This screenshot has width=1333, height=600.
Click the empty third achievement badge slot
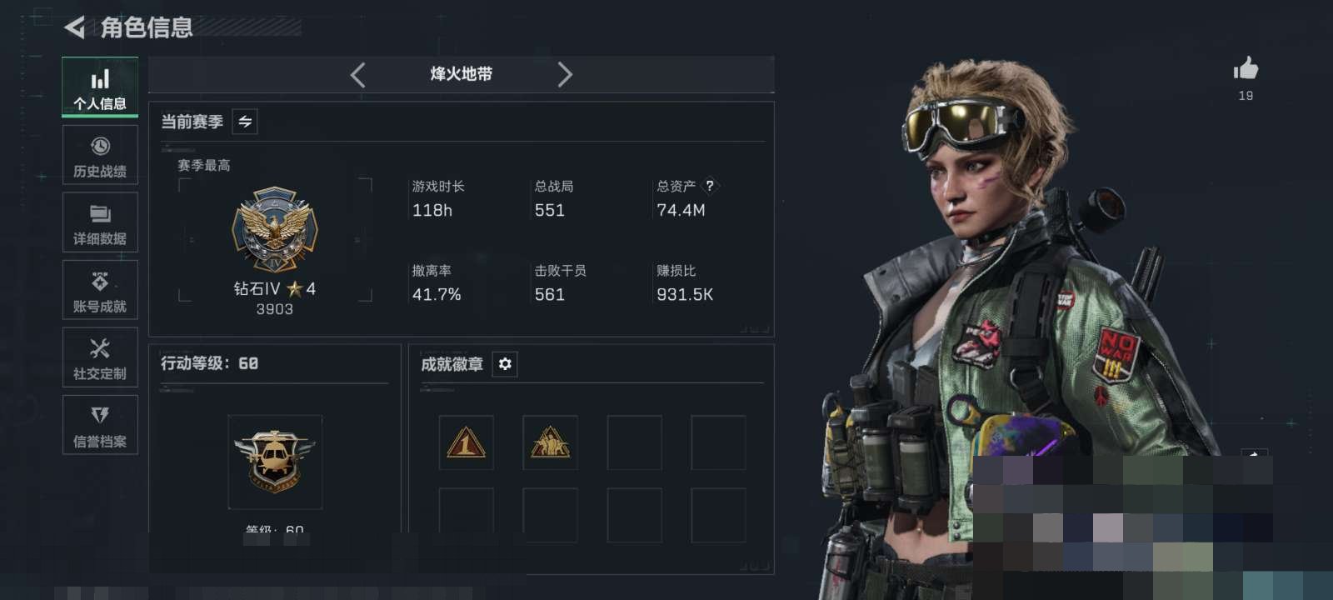(x=634, y=442)
